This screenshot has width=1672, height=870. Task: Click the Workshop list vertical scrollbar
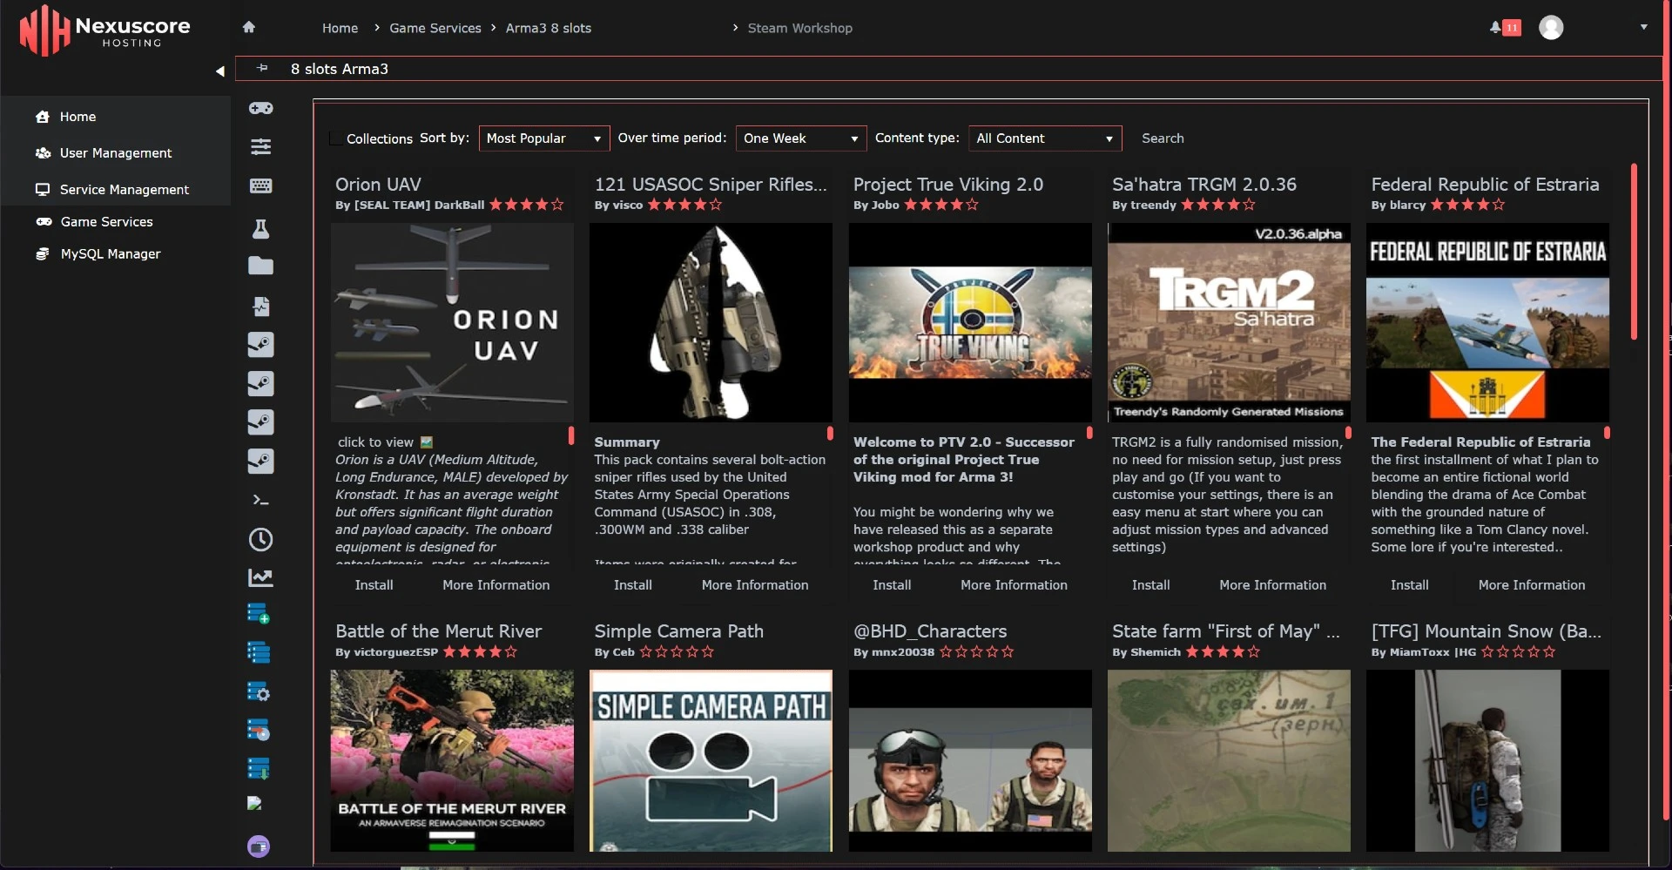coord(1634,252)
